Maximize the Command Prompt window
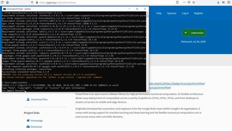The image size is (232, 131). point(137,9)
